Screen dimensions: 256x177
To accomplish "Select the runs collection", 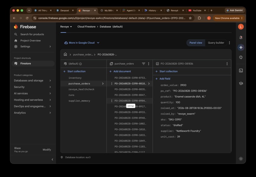I will coord(71,95).
